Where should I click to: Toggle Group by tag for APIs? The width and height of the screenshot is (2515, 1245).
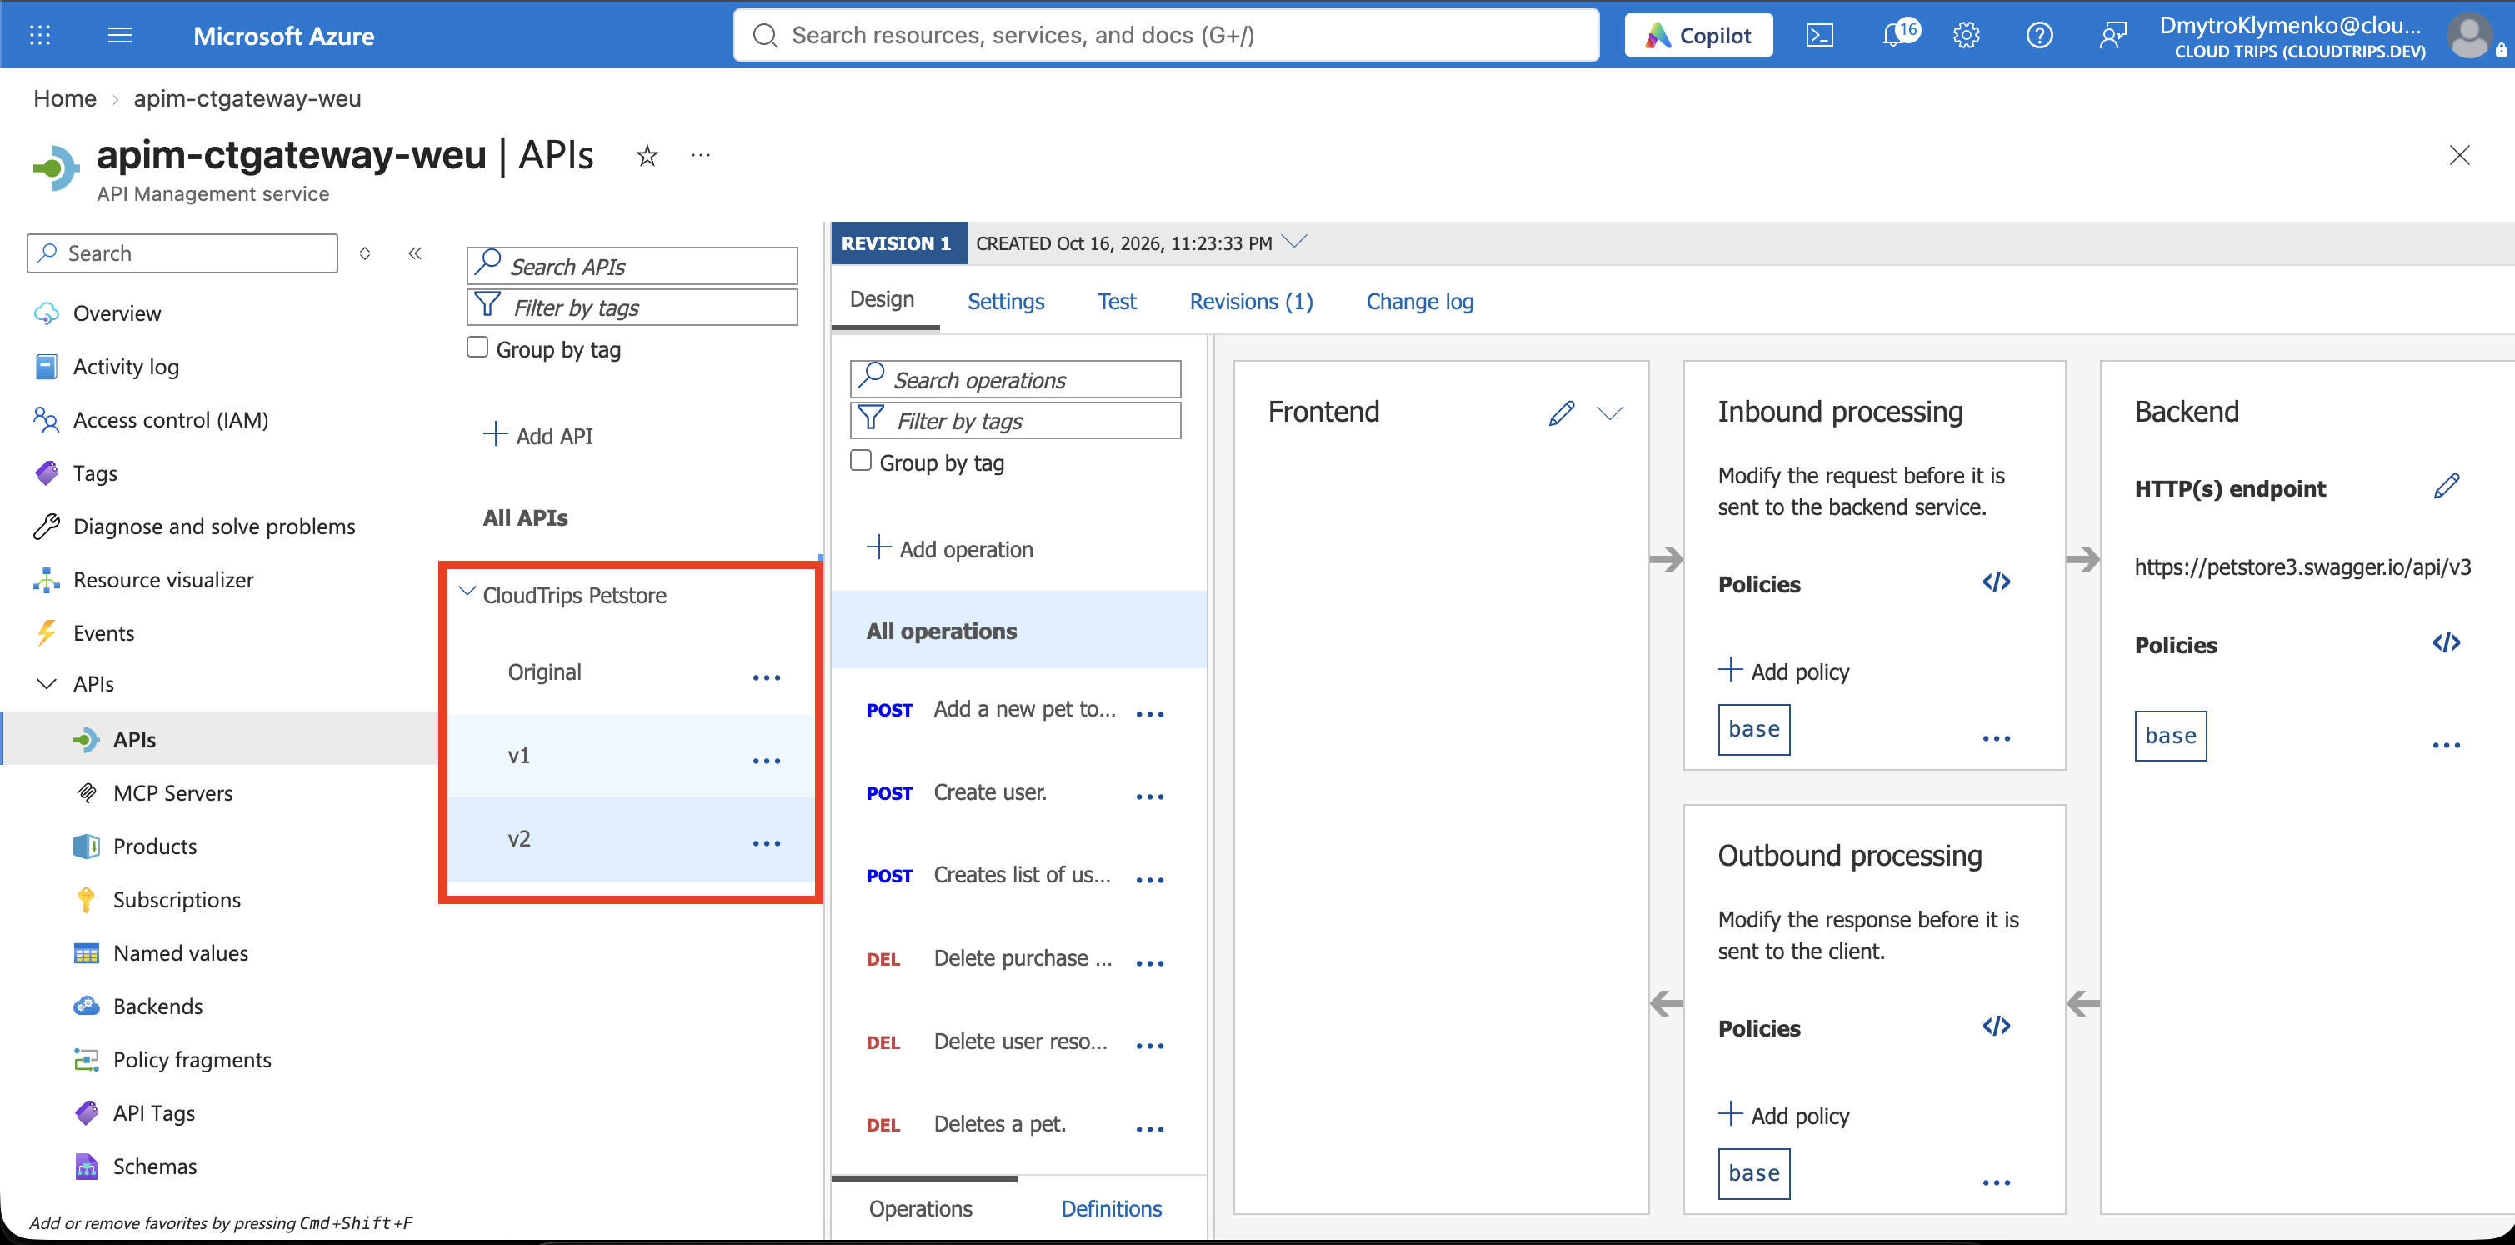477,347
